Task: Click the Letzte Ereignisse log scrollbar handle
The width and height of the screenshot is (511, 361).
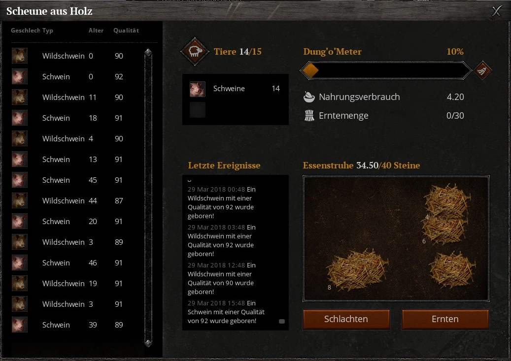Action: coord(282,321)
